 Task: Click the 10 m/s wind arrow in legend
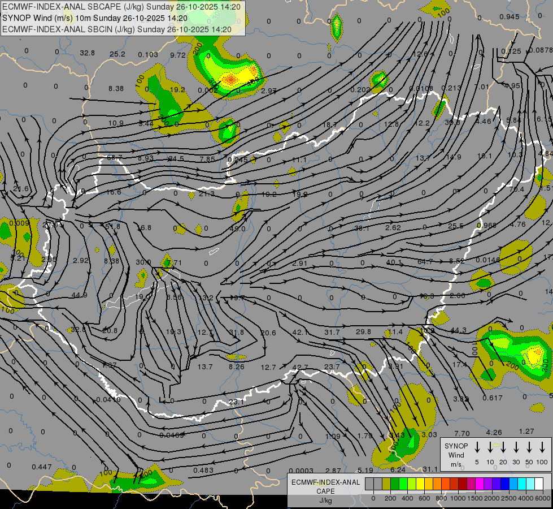[x=490, y=447]
